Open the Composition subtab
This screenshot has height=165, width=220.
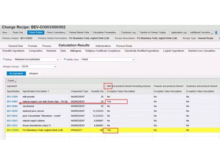pyautogui.click(x=36, y=51)
